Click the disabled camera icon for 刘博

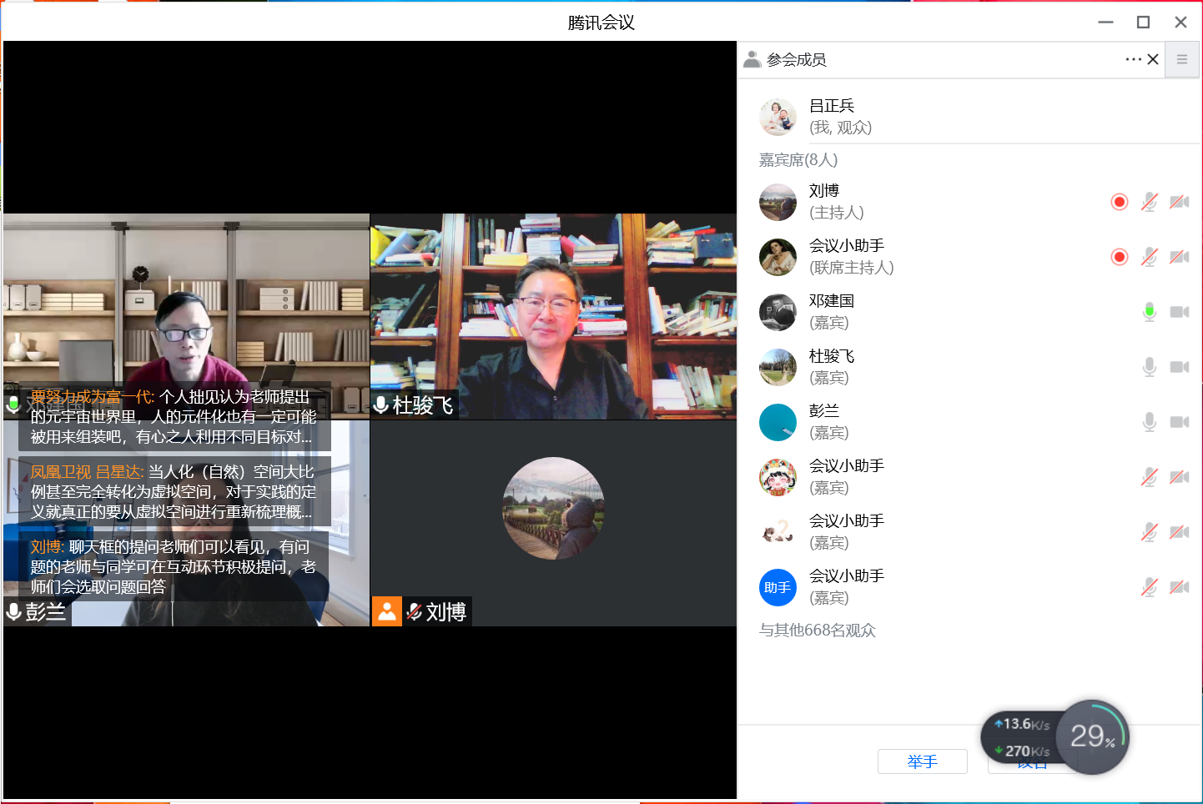click(1179, 202)
